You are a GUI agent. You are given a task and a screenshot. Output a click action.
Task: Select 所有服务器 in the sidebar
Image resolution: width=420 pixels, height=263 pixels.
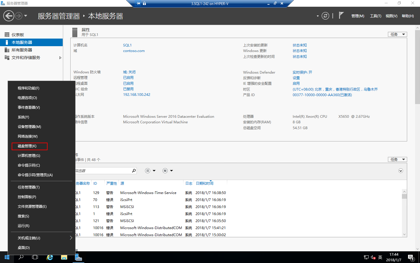pos(31,50)
